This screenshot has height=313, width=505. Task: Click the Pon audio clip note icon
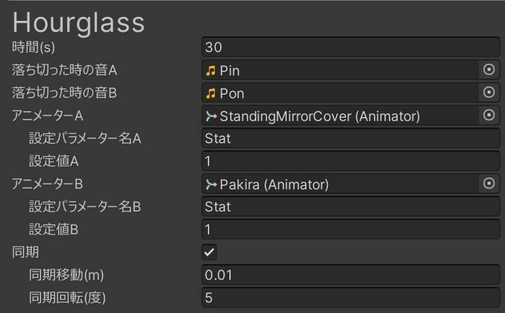pyautogui.click(x=210, y=93)
